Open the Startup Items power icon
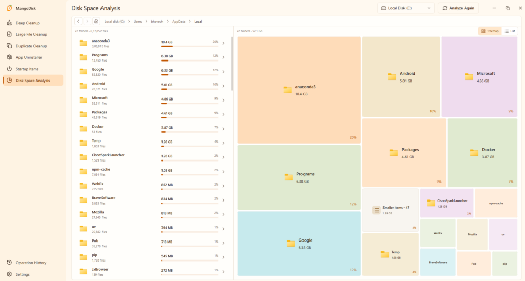Screen dimensions: 525x281 [9, 69]
